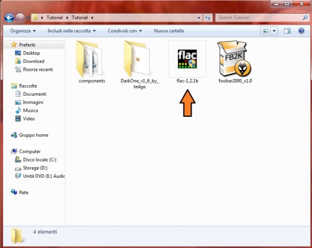Screen dimensions: 312x248
Task: Select Rete in the navigation pane
Action: (x=24, y=193)
